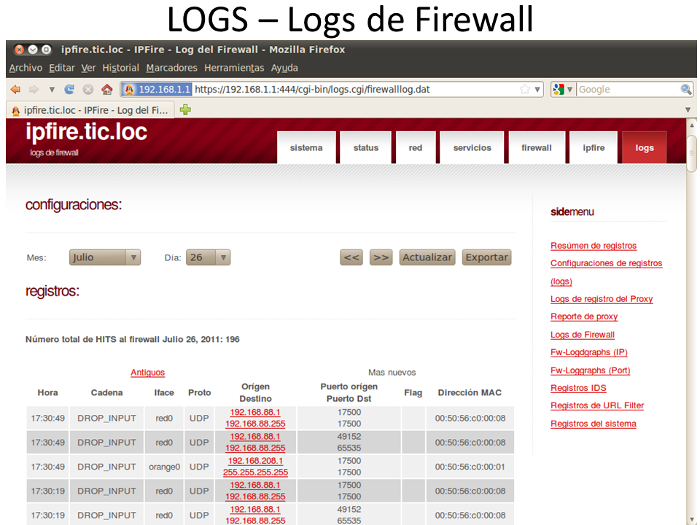Open the Mes dropdown showing Julio

[105, 257]
